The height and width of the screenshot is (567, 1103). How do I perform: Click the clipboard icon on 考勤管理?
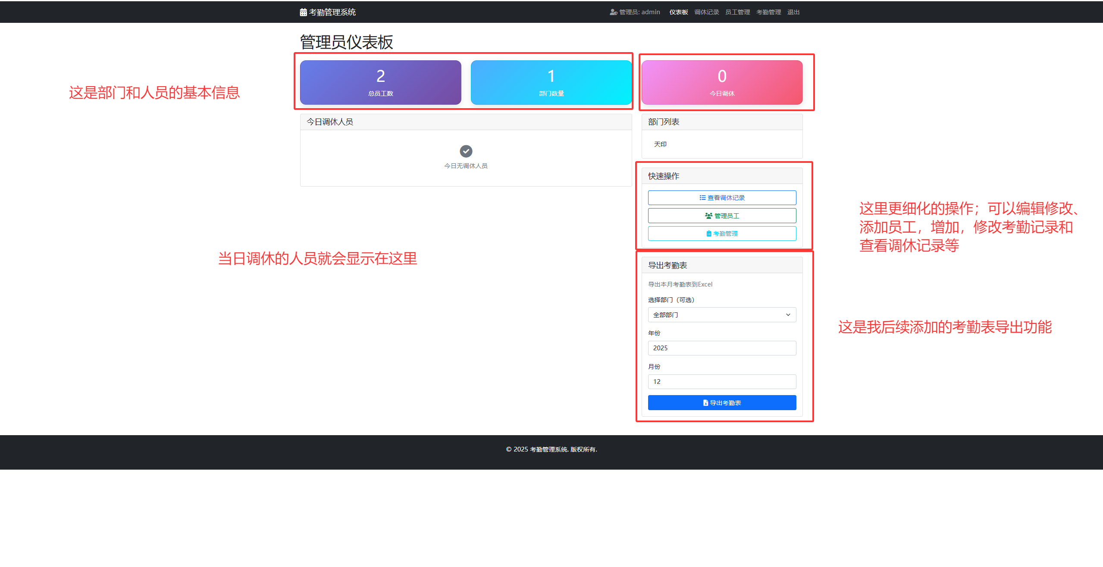pos(708,234)
